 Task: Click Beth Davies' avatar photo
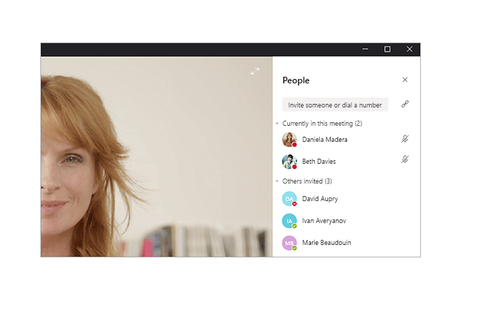coord(289,161)
